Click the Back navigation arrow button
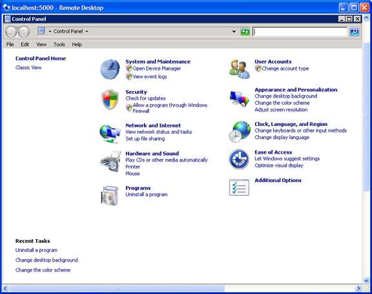372x294 pixels. click(x=11, y=32)
